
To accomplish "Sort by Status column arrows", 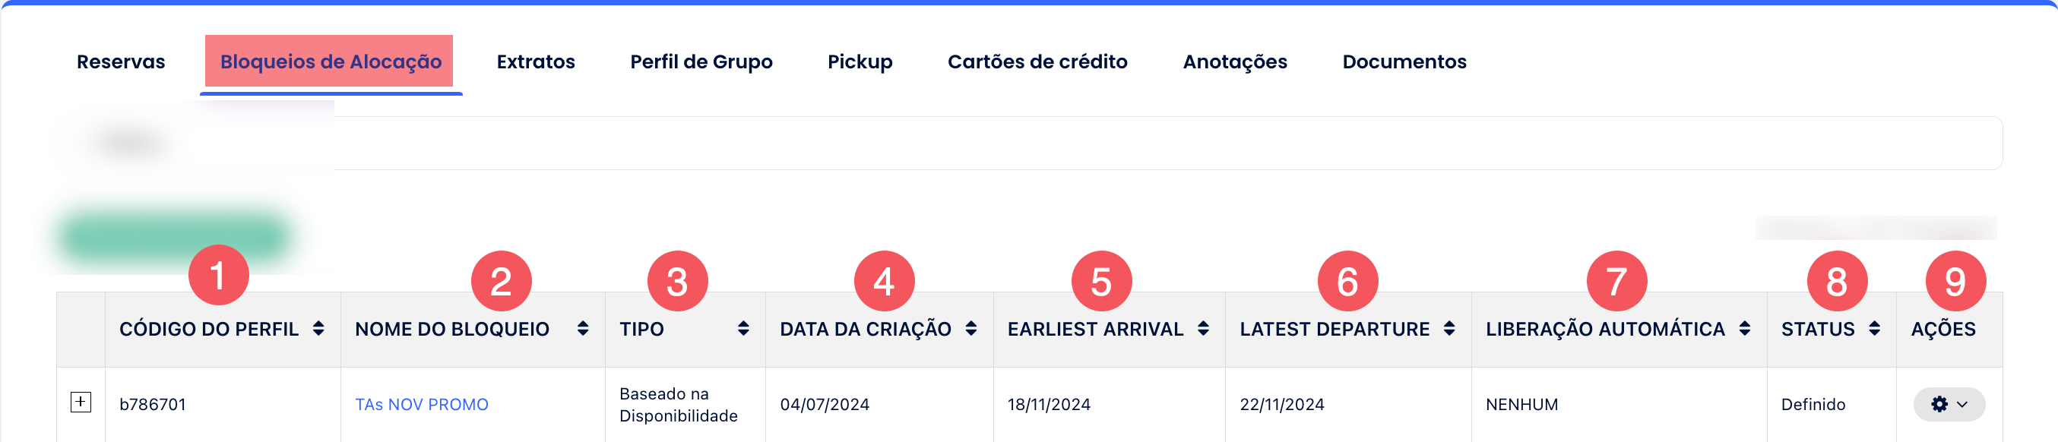I will click(x=1874, y=329).
